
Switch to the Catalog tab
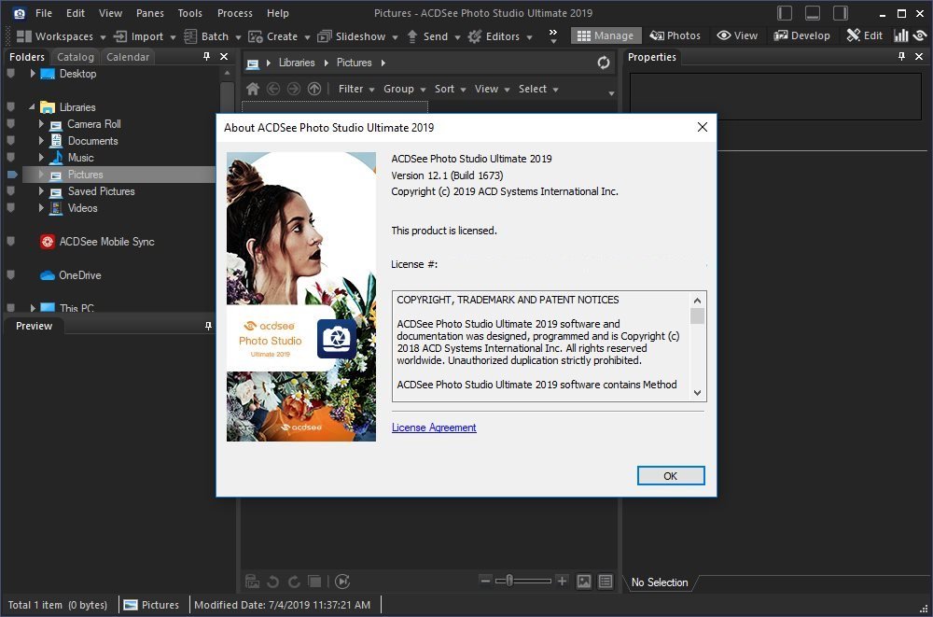pyautogui.click(x=75, y=57)
